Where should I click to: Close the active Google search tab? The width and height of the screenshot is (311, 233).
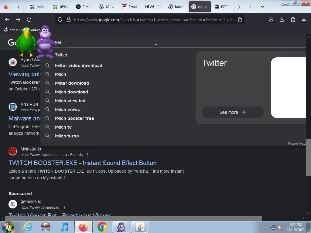click(206, 7)
